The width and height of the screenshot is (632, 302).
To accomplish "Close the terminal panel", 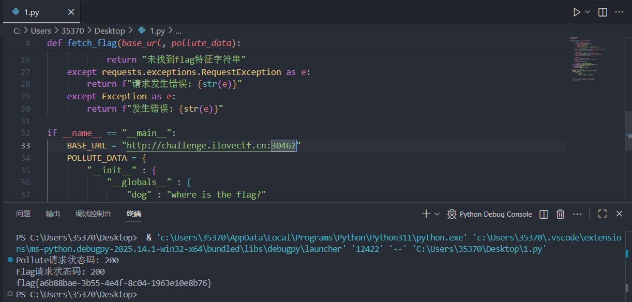I will pyautogui.click(x=619, y=214).
